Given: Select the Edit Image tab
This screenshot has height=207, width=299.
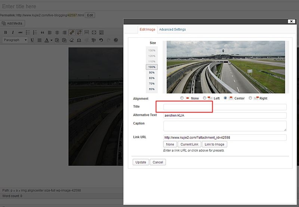Looking at the screenshot, I should pyautogui.click(x=147, y=30).
